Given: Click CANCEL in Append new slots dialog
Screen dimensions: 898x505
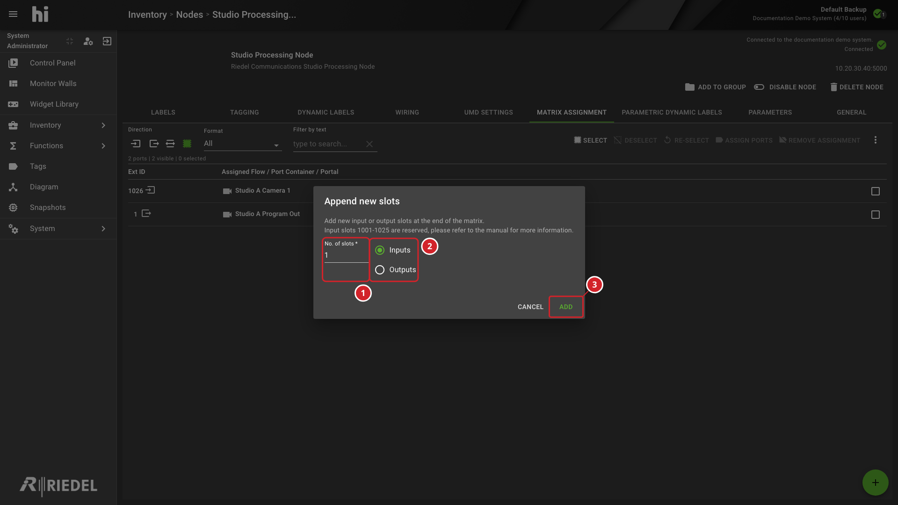Looking at the screenshot, I should [530, 307].
